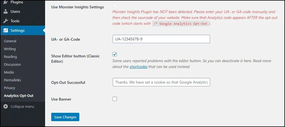Viewport: 285px width, 127px height.
Task: Enable the Use Banner checkbox
Action: click(115, 99)
